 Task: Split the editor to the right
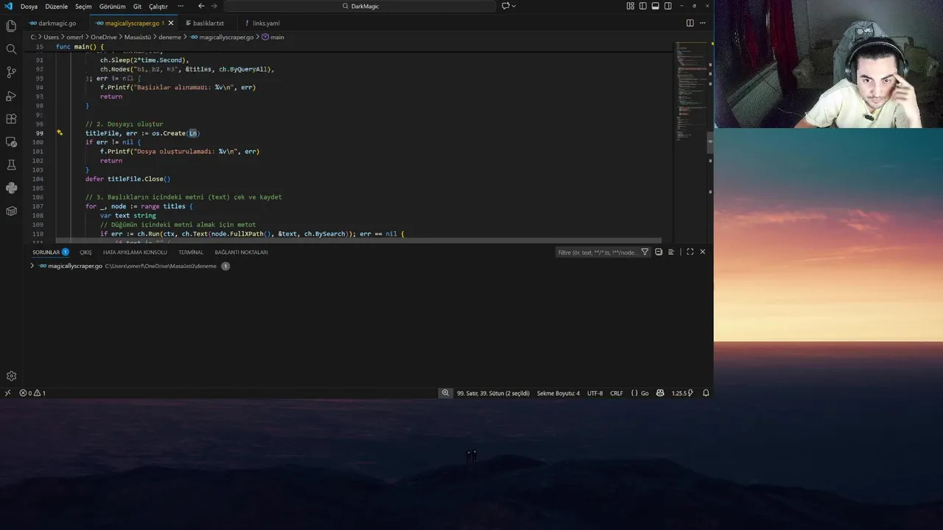tap(690, 23)
